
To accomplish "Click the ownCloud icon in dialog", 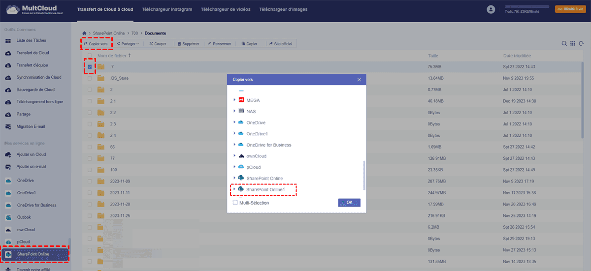I will (x=241, y=156).
